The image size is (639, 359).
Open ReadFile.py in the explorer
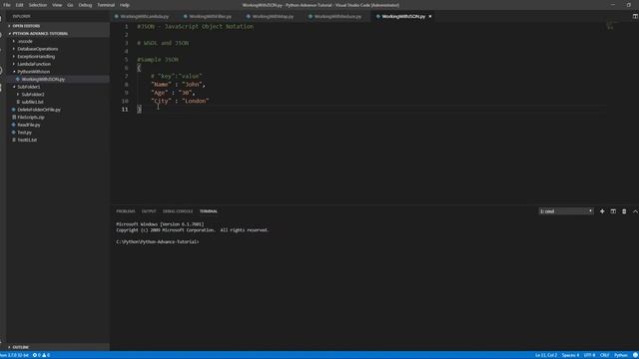pyautogui.click(x=29, y=125)
